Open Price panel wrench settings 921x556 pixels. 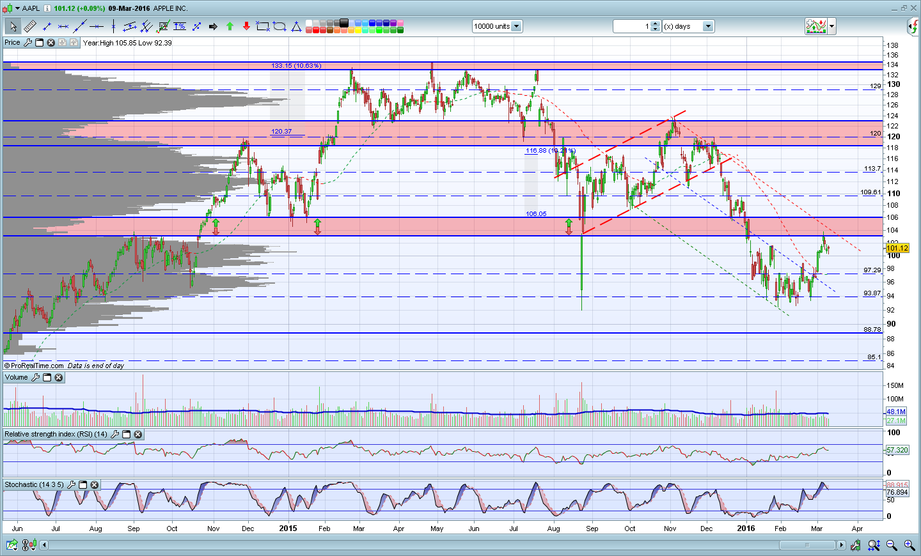tap(28, 43)
